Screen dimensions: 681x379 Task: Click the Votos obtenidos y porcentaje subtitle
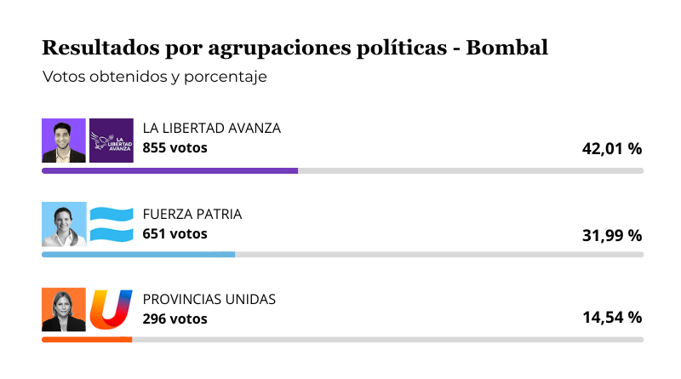[155, 77]
